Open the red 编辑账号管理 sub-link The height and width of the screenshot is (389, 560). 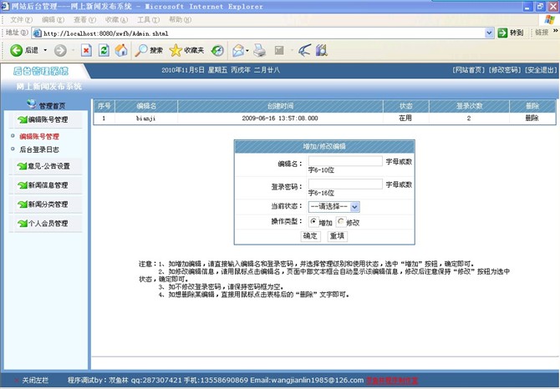pos(39,137)
